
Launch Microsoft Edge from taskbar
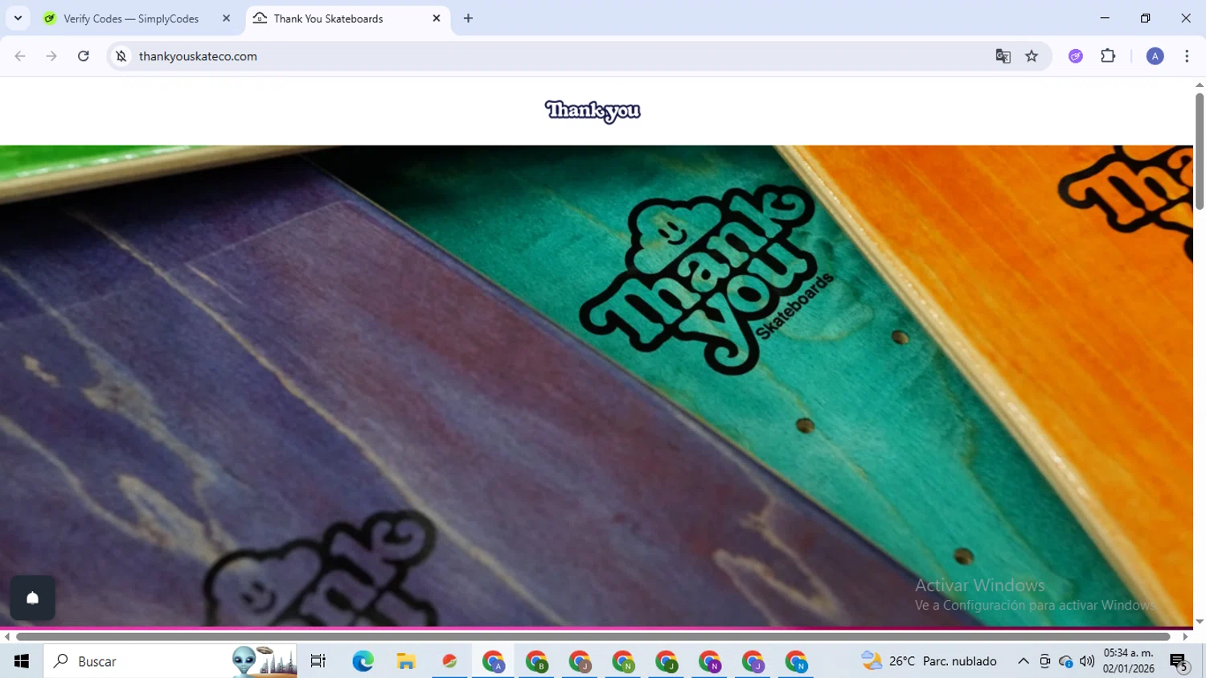(x=363, y=661)
